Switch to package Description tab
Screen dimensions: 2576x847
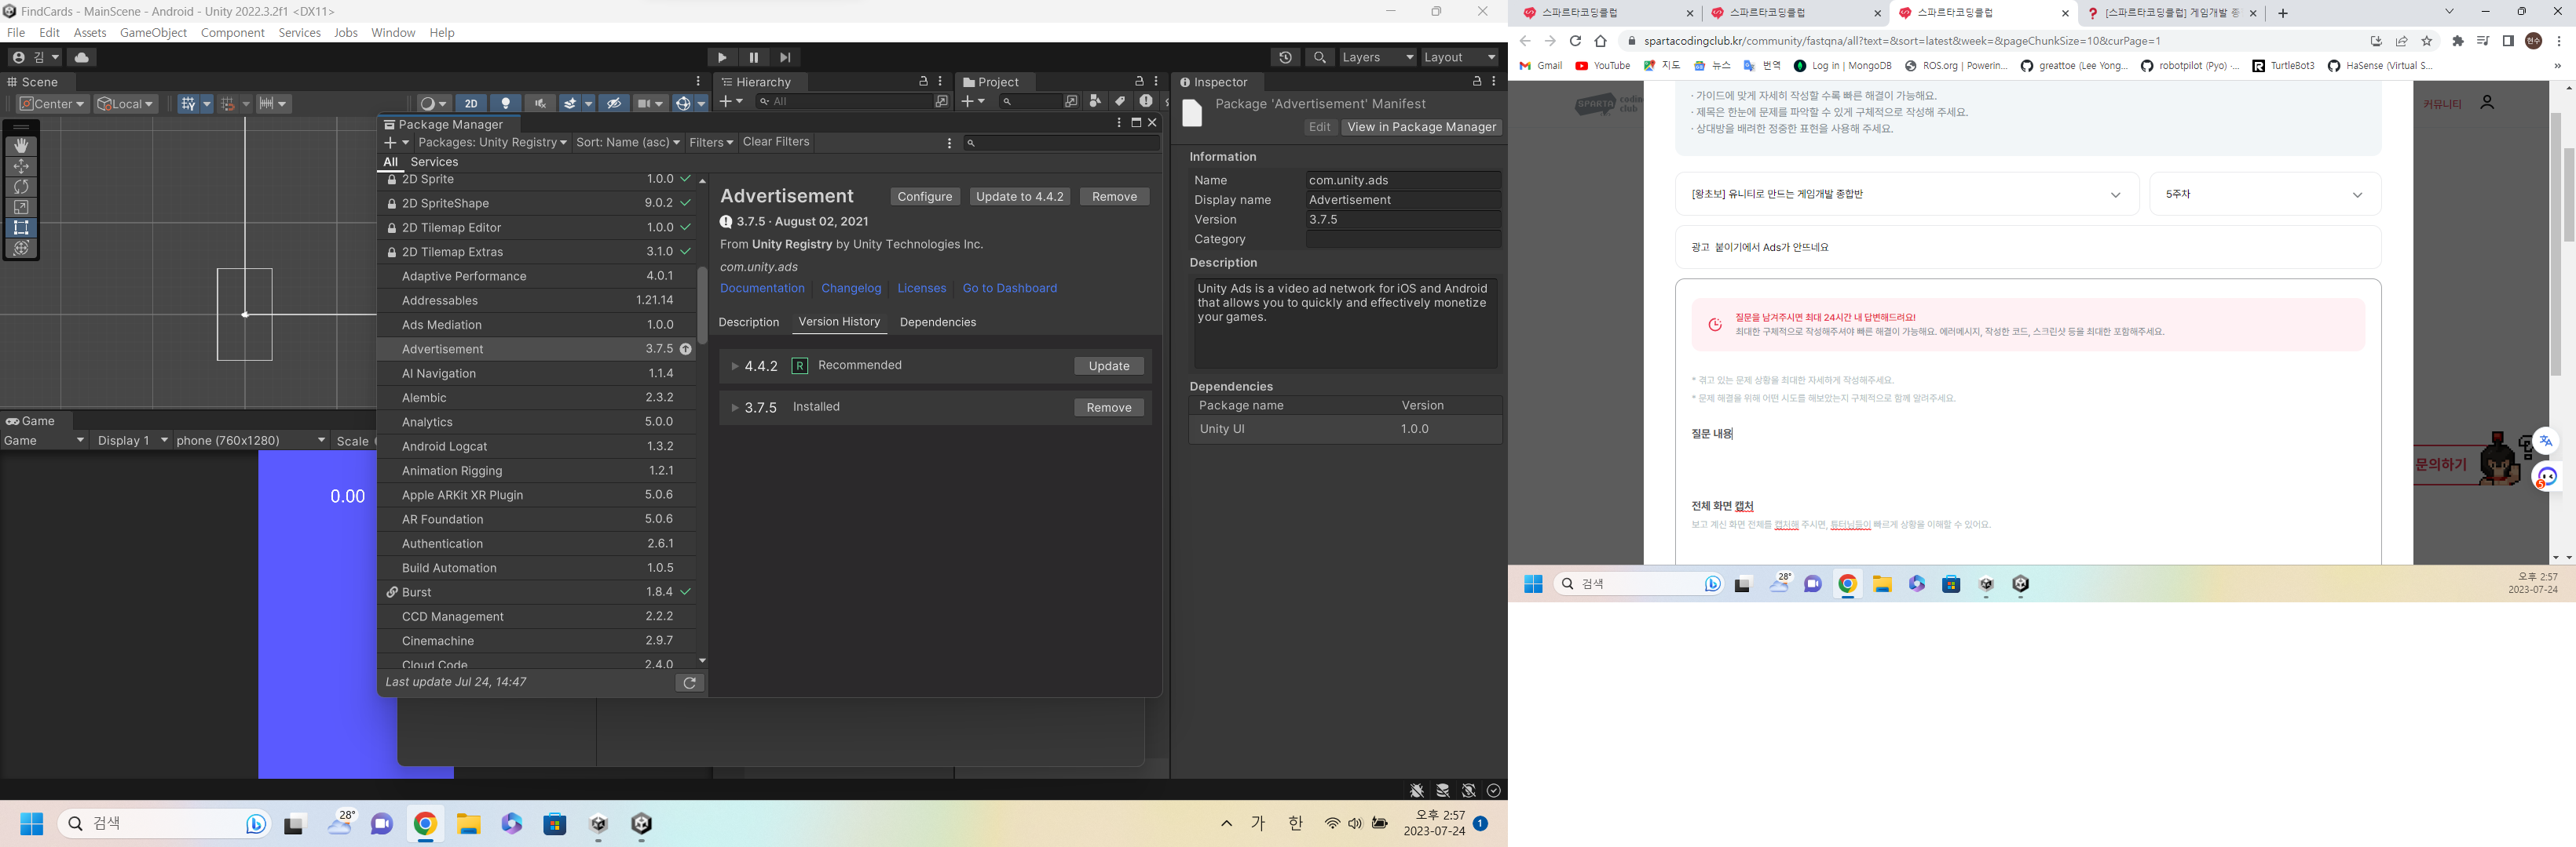[x=748, y=322]
